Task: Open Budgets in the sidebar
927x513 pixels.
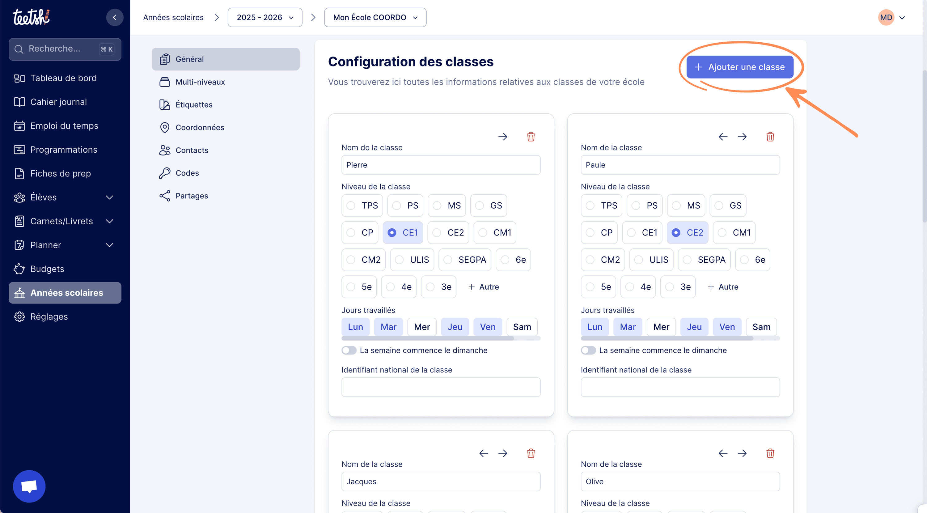Action: tap(65, 269)
